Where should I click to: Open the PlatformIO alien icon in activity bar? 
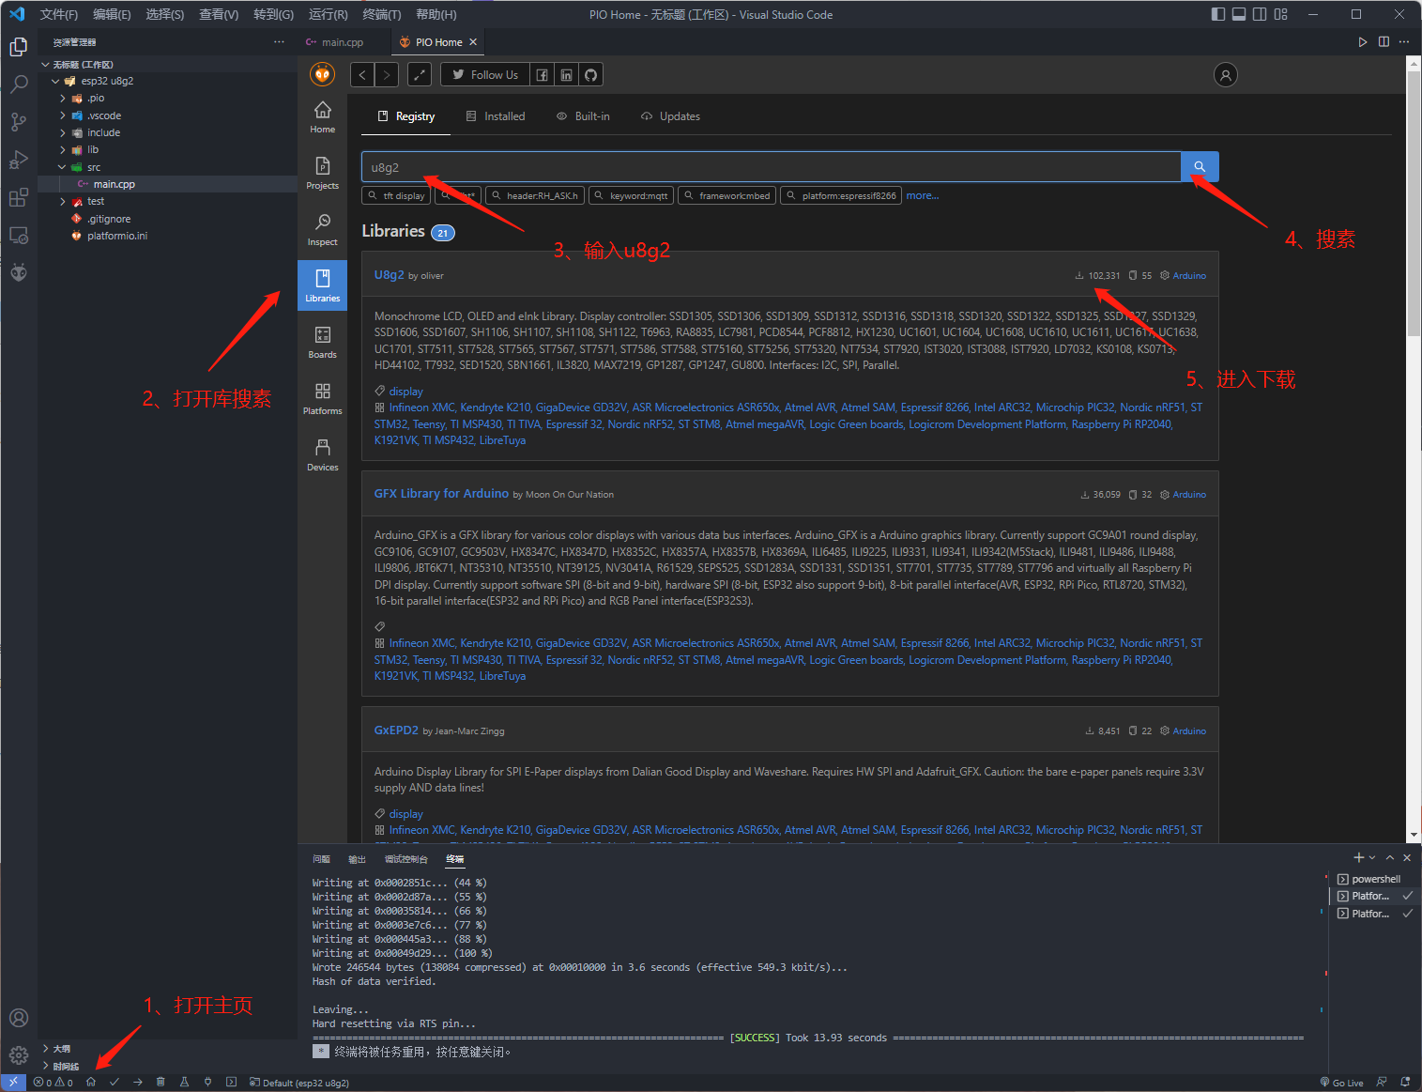pos(19,272)
